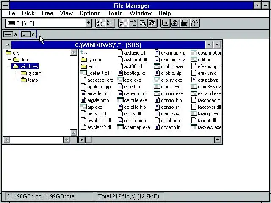Open File Manager main control menu box
Image resolution: width=271 pixels, height=203 pixels.
pyautogui.click(x=6, y=5)
